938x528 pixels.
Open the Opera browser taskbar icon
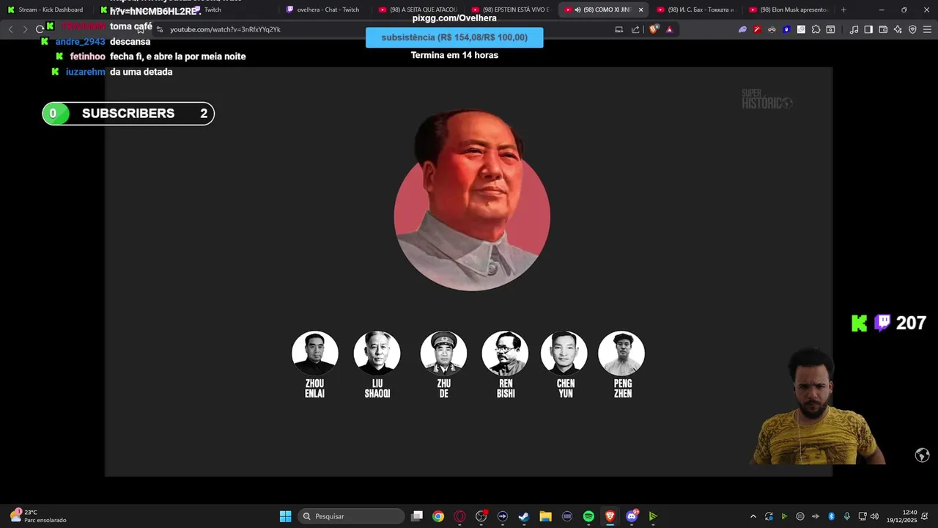(x=459, y=516)
